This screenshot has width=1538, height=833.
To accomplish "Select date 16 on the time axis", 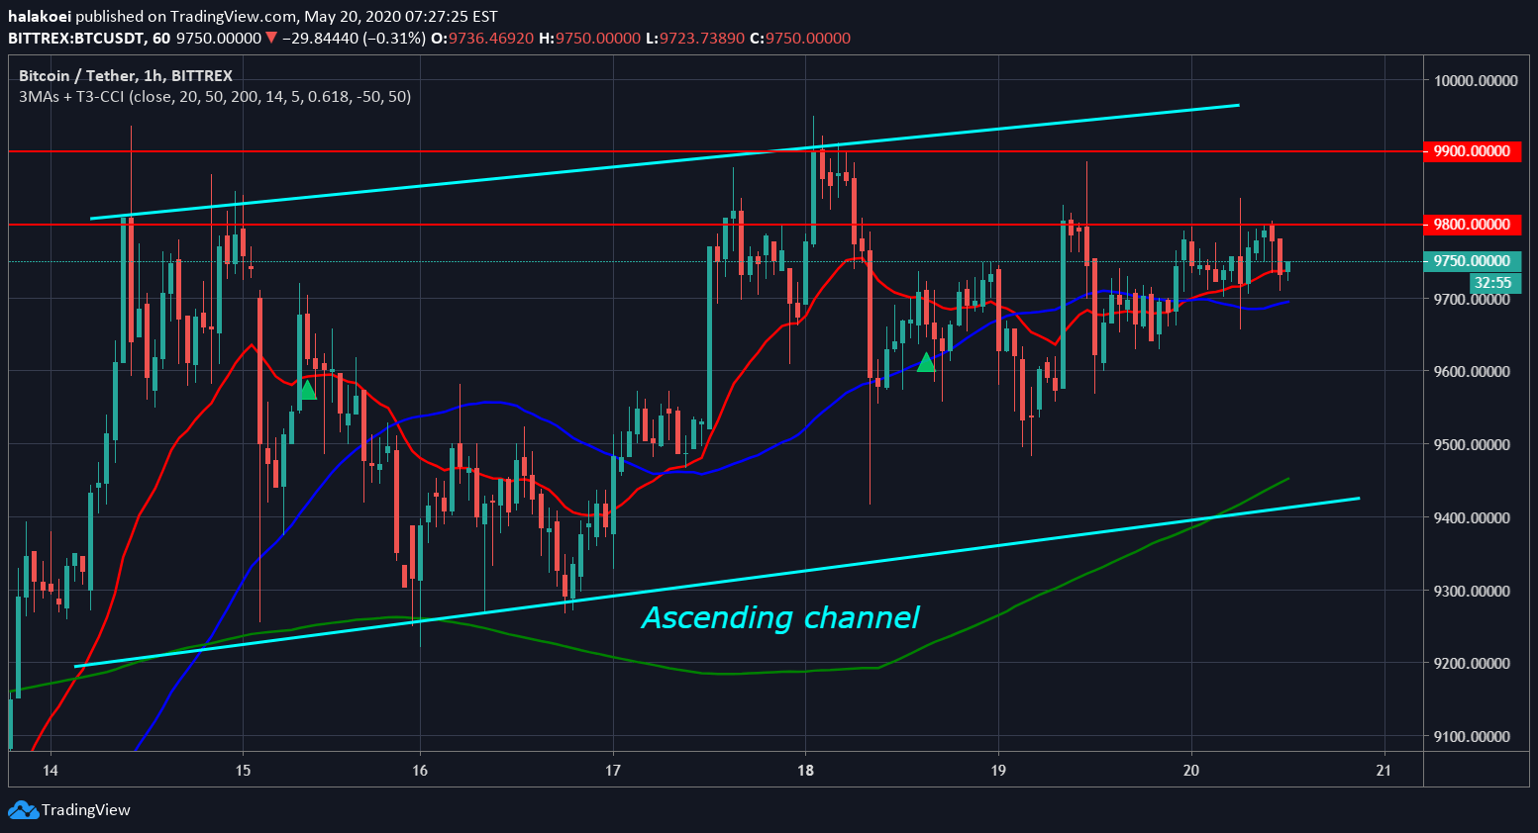I will (x=420, y=771).
